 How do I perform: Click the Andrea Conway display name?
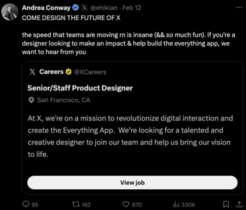click(46, 8)
